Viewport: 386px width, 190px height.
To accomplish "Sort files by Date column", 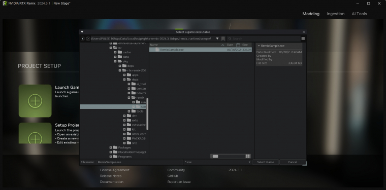I will [230, 45].
